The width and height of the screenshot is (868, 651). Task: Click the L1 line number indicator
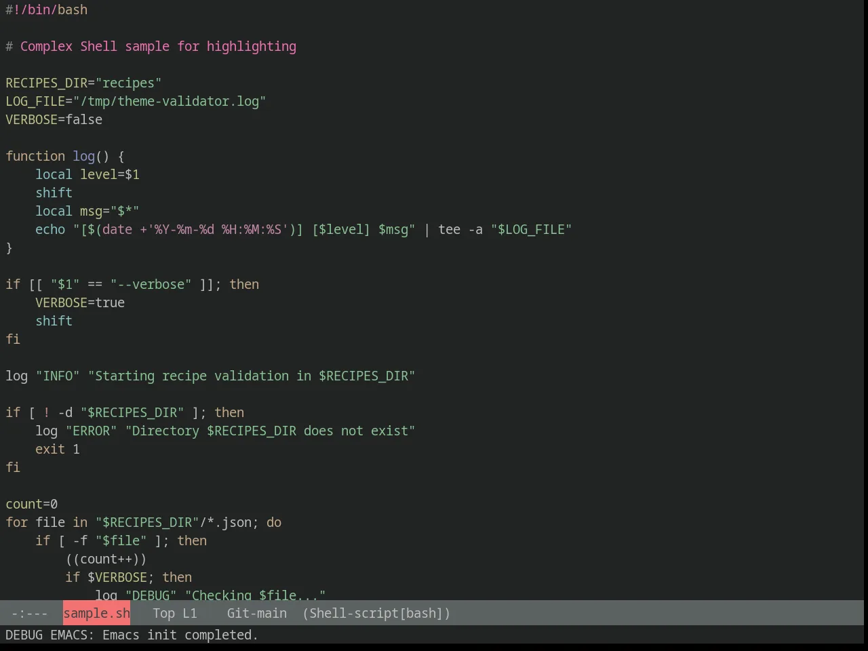[x=189, y=613]
